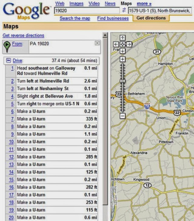Click the destination field with 1579 US-1

[160, 11]
